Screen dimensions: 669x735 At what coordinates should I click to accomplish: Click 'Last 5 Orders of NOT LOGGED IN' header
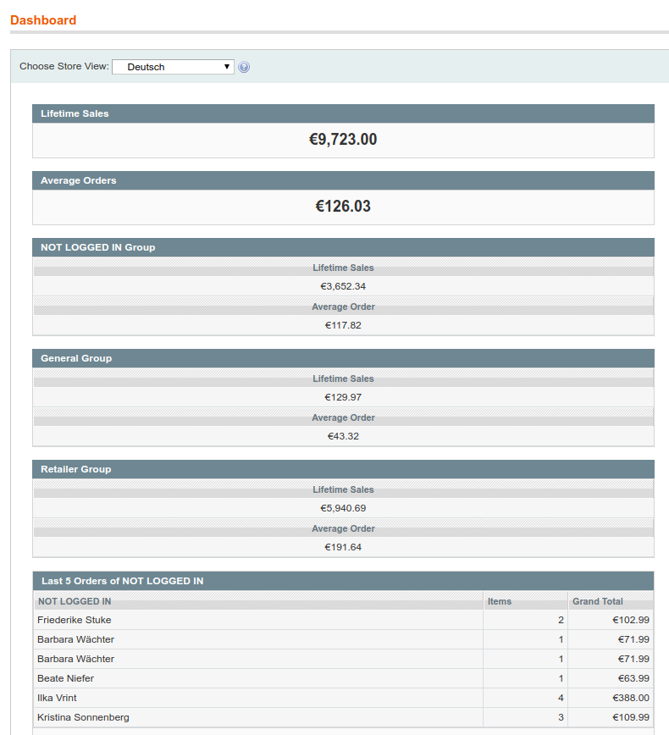[343, 581]
